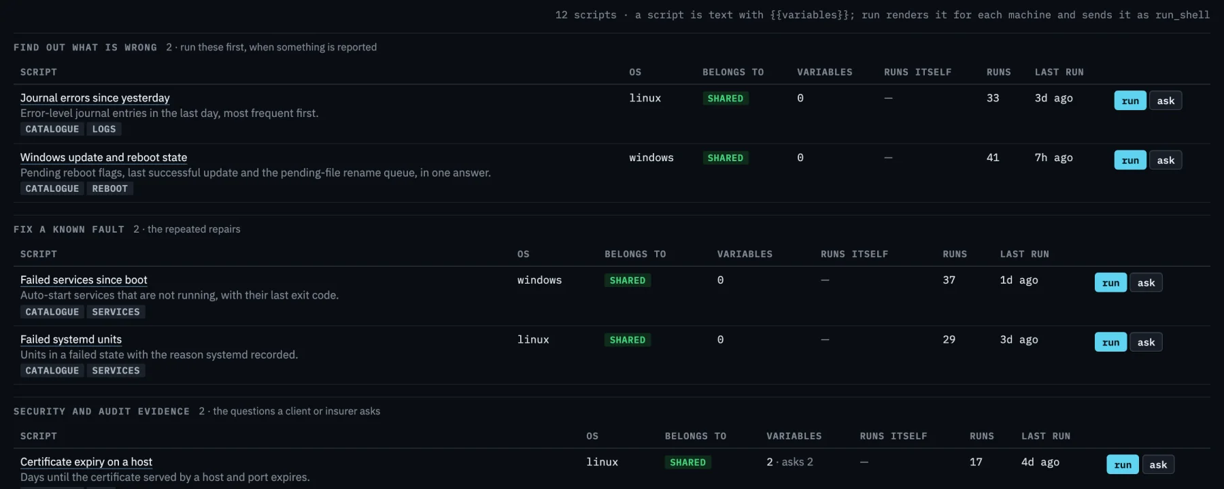Run the Failed services since boot script
This screenshot has height=489, width=1224.
(1110, 282)
